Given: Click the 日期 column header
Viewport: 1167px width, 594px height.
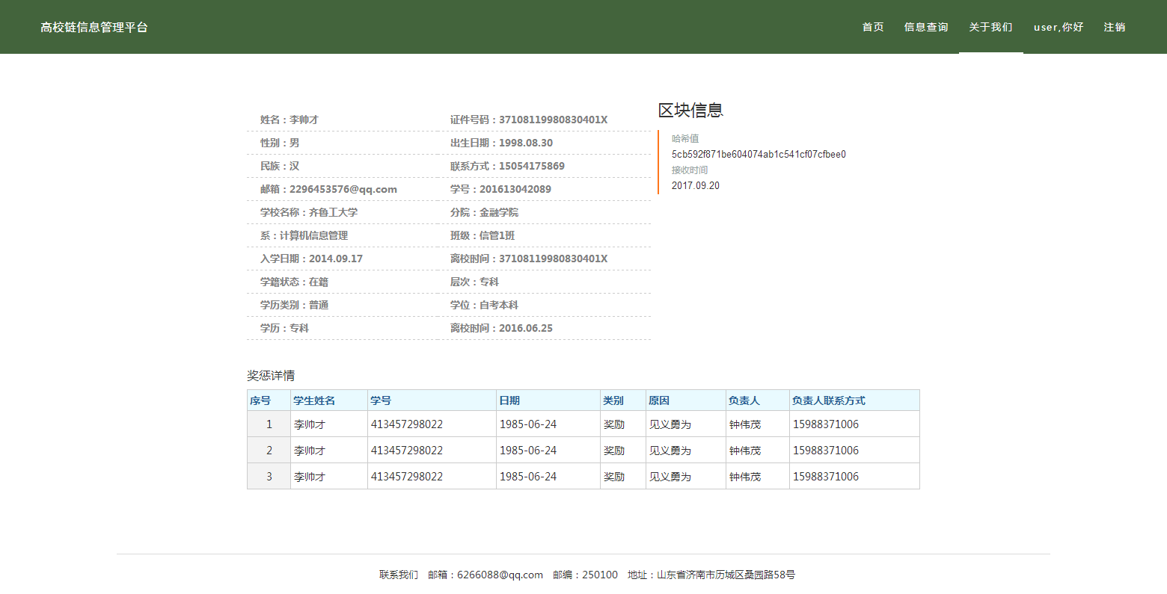Looking at the screenshot, I should [x=509, y=400].
